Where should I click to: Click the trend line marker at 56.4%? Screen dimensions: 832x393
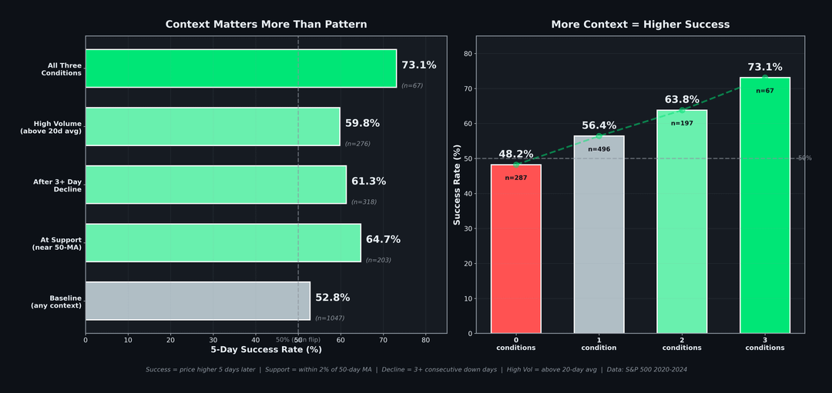599,136
